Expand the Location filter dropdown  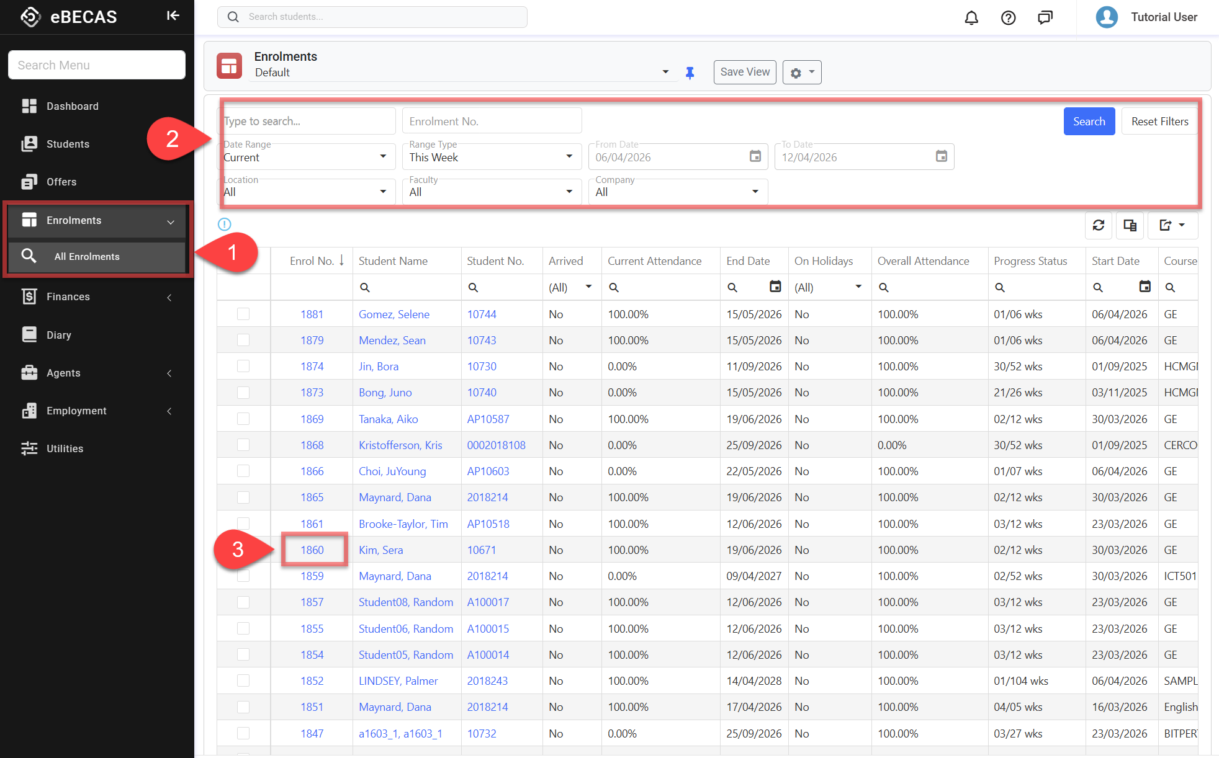tap(305, 192)
